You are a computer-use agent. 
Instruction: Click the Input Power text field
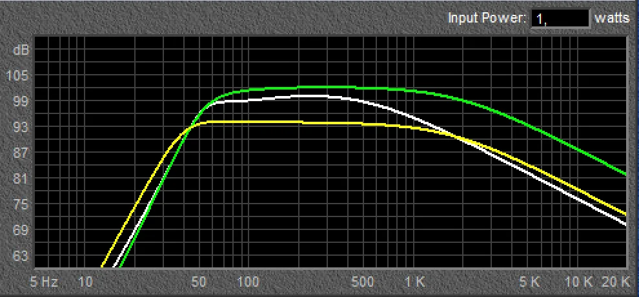click(560, 19)
